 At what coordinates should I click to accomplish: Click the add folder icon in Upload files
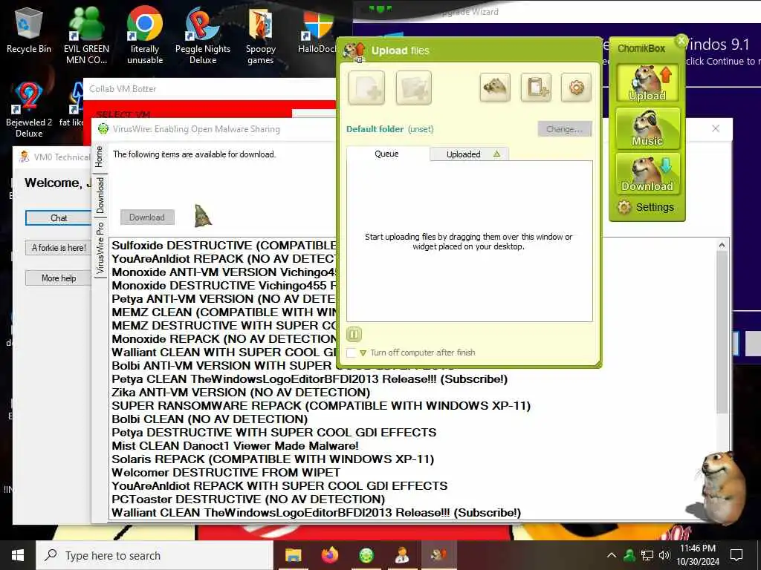(x=413, y=88)
